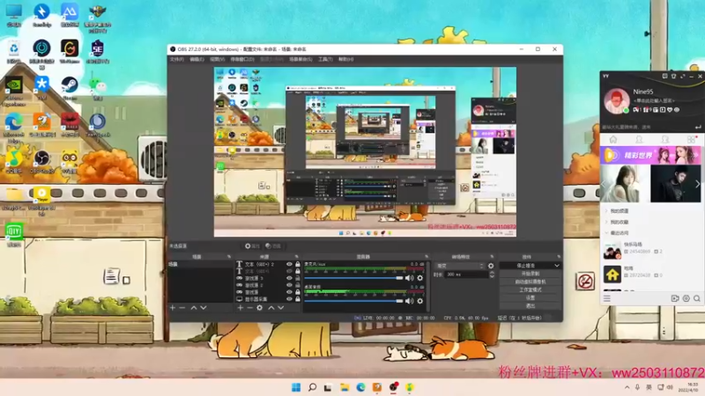Open the arrow beside 停止推流

pyautogui.click(x=557, y=266)
